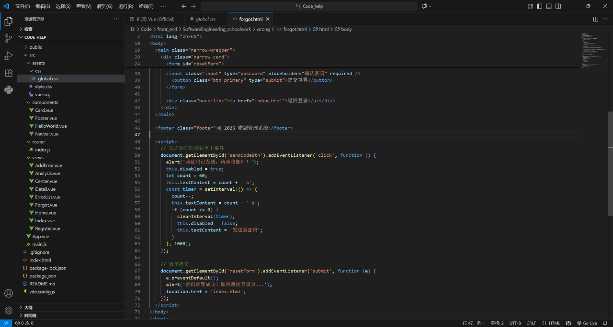Open the 转到(G) menu
Image resolution: width=613 pixels, height=327 pixels.
104,6
